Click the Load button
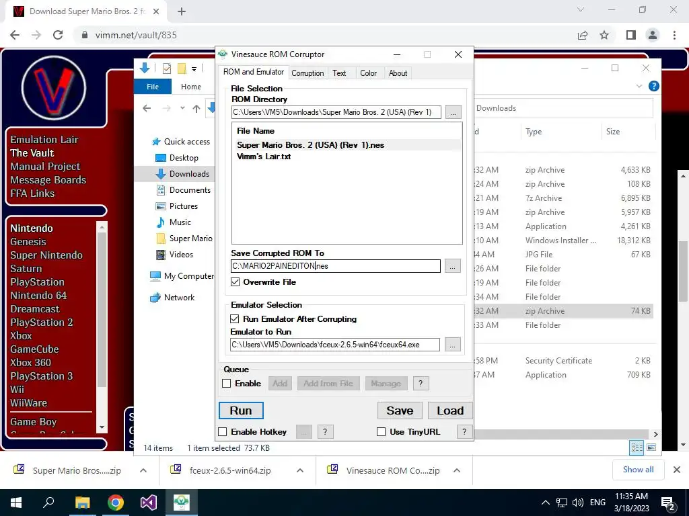689x516 pixels. click(x=450, y=411)
